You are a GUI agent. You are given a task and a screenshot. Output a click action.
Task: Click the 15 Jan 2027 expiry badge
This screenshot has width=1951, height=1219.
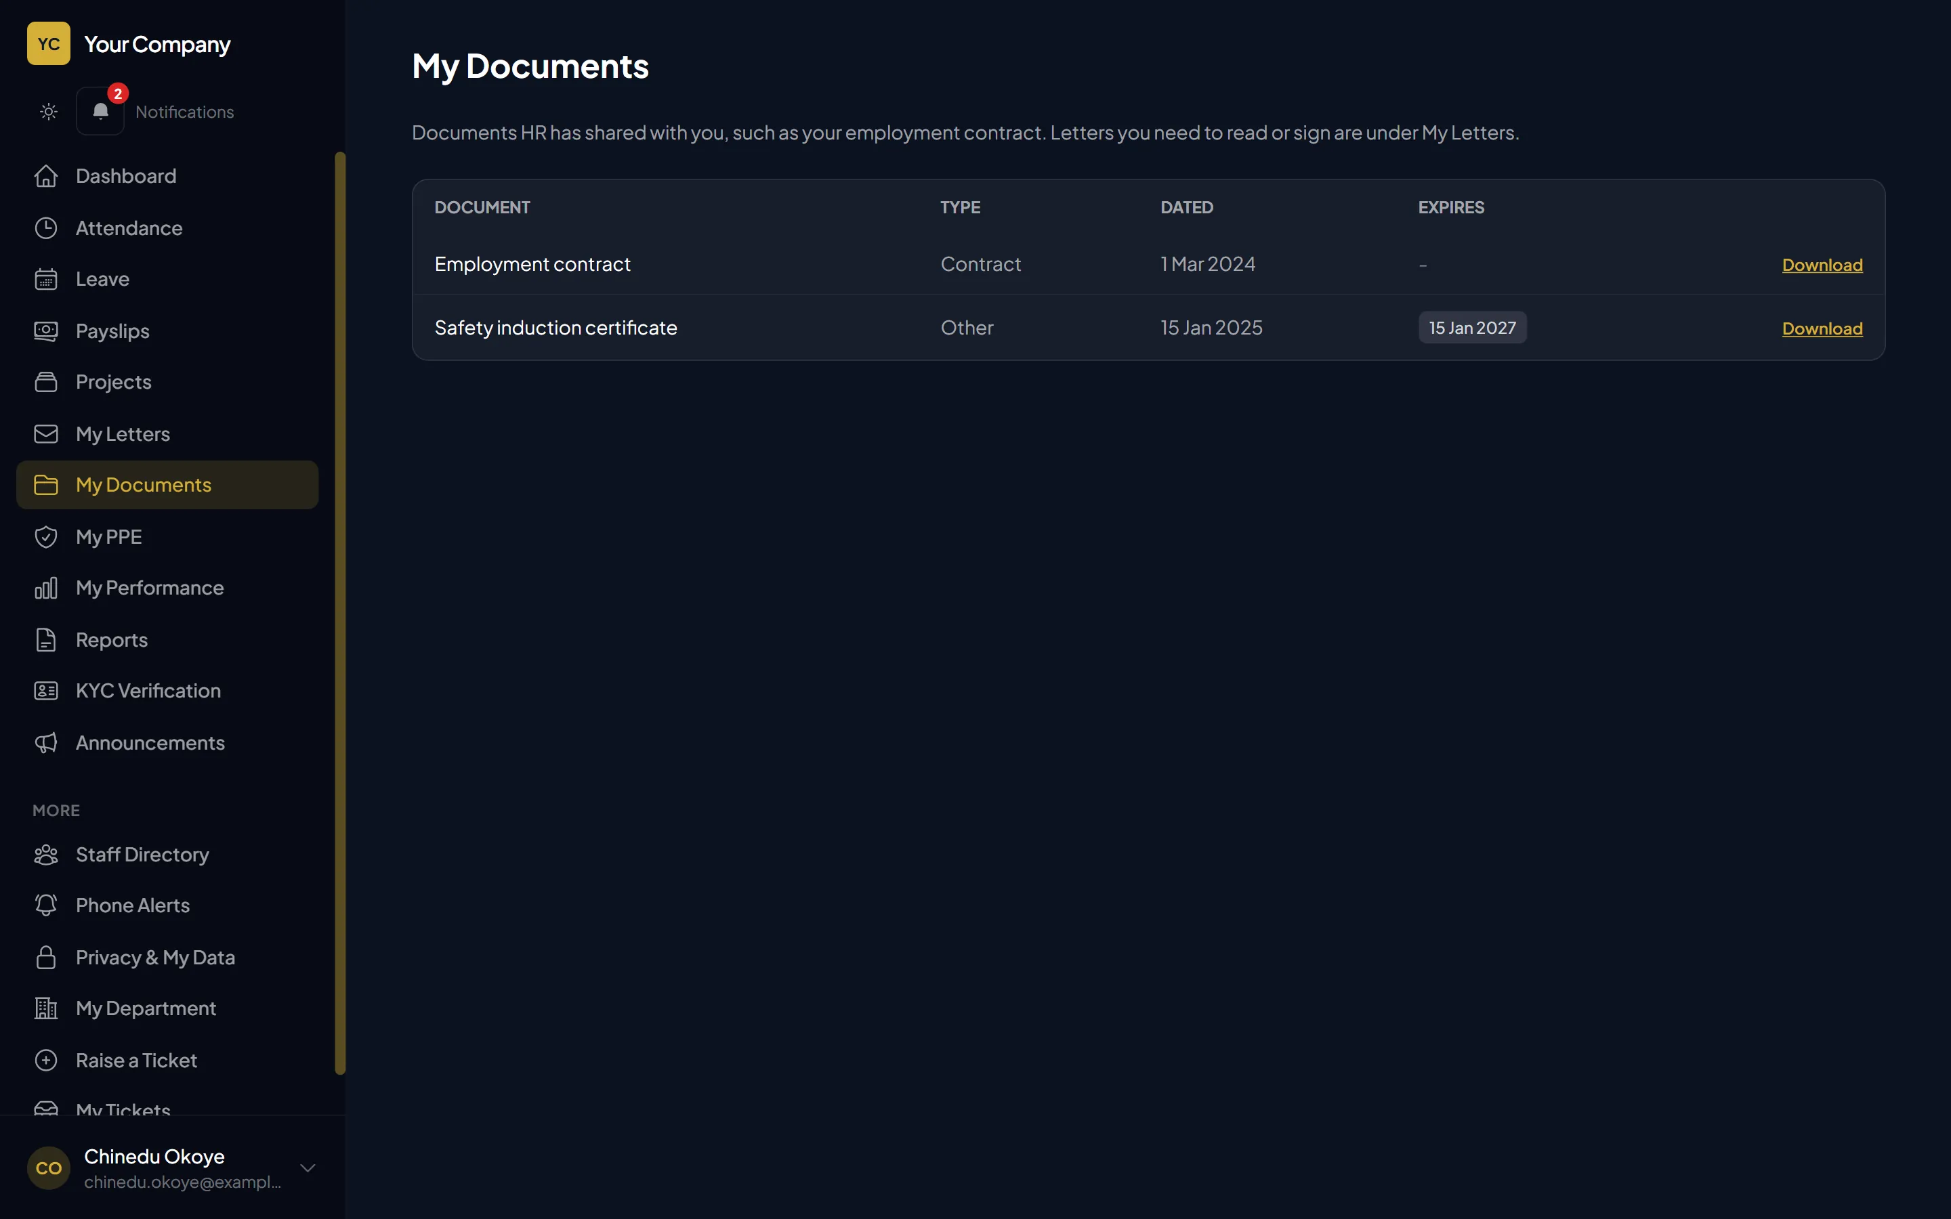(x=1472, y=327)
